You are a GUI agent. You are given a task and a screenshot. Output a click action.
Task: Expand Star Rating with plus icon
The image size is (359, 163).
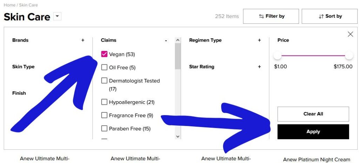pyautogui.click(x=259, y=67)
